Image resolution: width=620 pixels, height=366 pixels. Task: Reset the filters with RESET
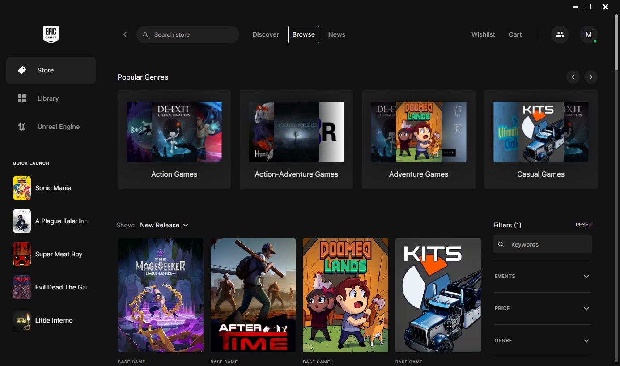[x=584, y=225]
